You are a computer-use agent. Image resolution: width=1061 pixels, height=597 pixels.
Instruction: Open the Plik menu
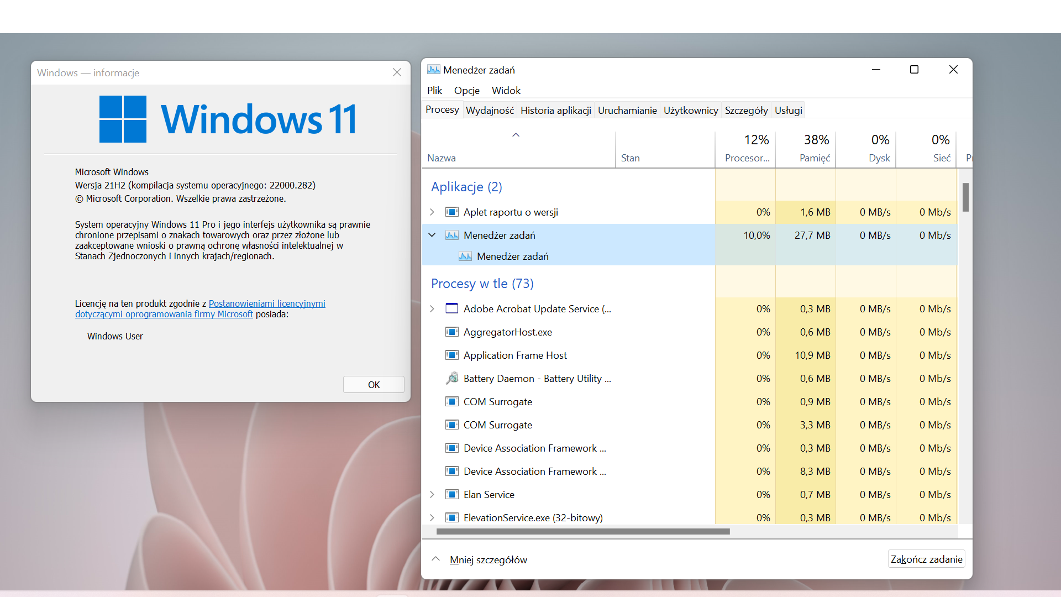434,91
